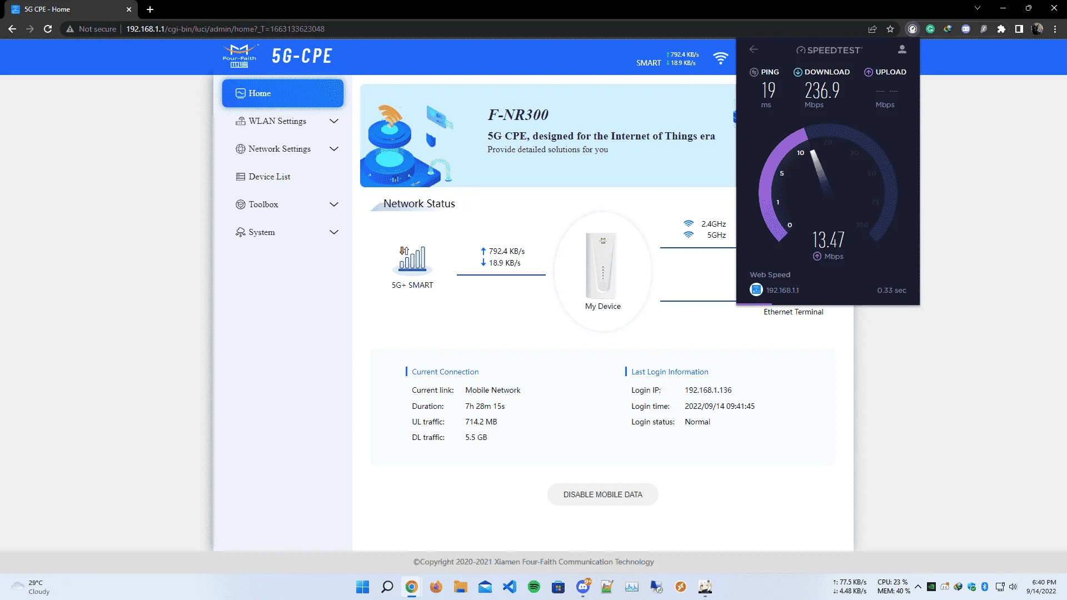This screenshot has width=1067, height=600.
Task: Open tab search dropdown arrow
Action: tap(978, 8)
